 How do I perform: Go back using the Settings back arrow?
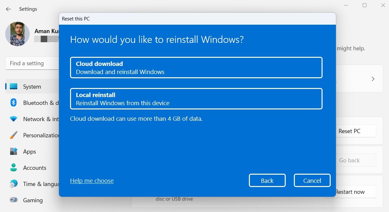tap(8, 9)
